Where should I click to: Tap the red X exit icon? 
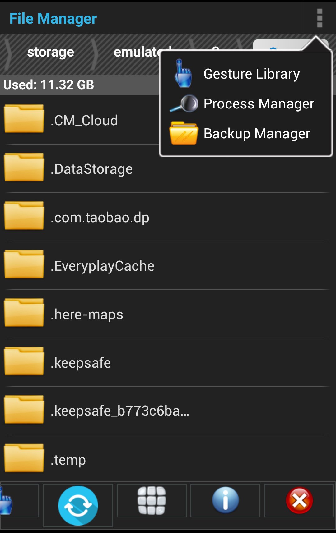299,500
